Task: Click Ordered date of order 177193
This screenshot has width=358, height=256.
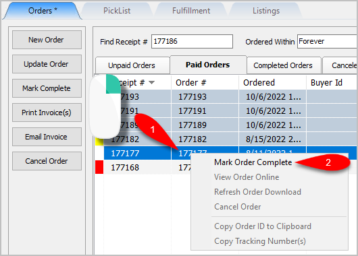Action: coord(272,97)
